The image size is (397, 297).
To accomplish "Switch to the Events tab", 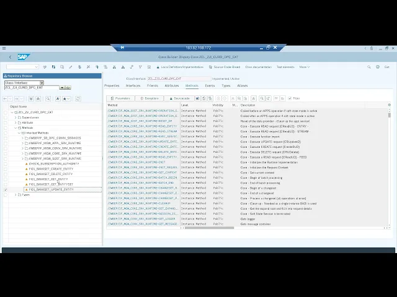I will coord(210,86).
